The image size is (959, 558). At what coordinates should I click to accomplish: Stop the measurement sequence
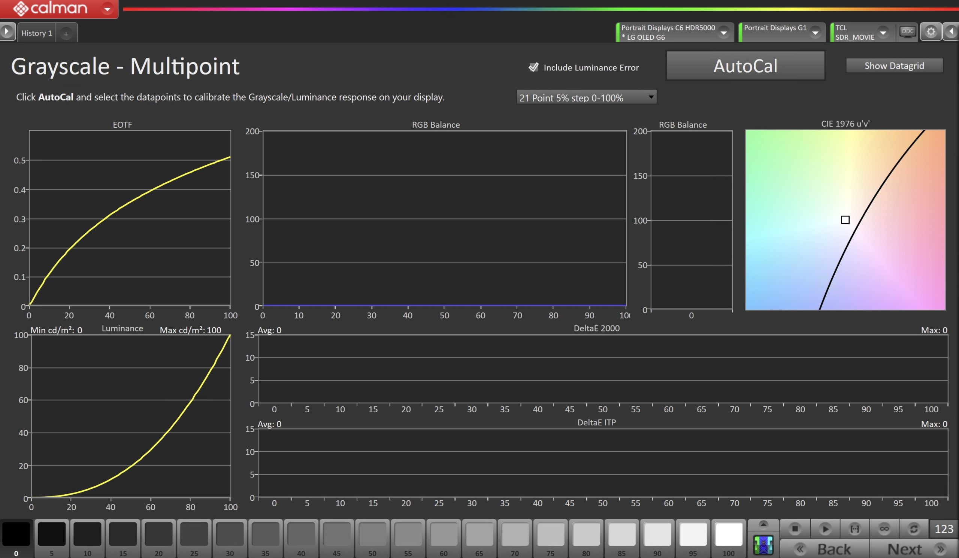pos(795,529)
